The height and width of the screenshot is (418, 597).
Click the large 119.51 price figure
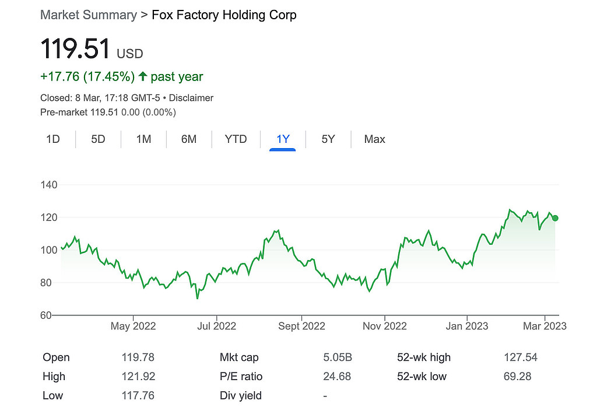75,50
